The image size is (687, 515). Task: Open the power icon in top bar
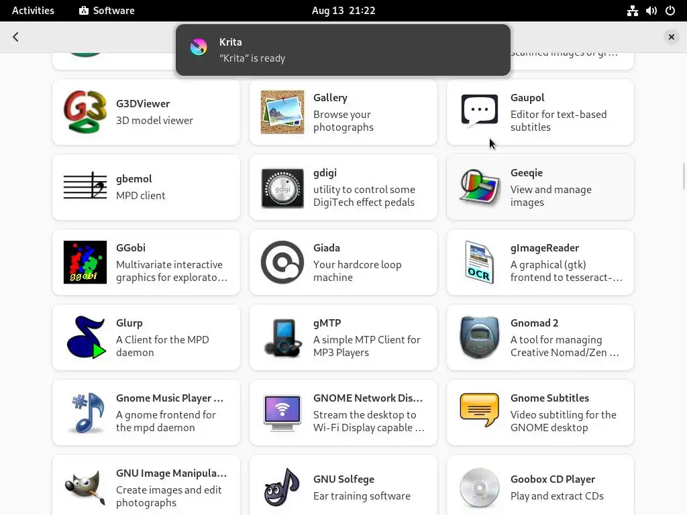point(670,11)
